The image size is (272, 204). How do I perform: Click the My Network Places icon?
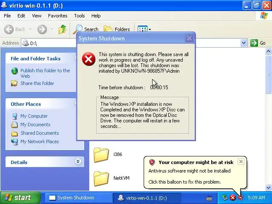(14, 142)
